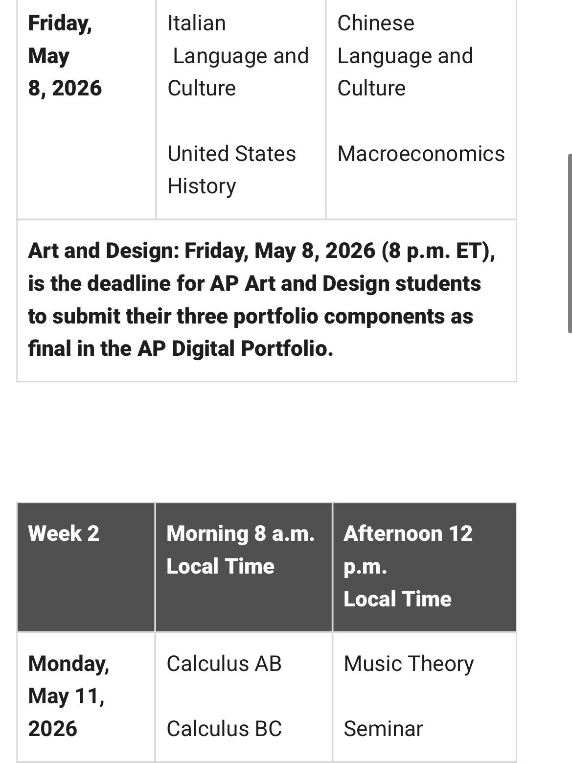Click the Week 2 table header

(64, 533)
